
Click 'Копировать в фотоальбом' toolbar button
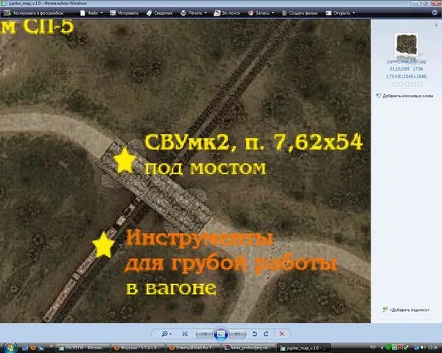(33, 13)
